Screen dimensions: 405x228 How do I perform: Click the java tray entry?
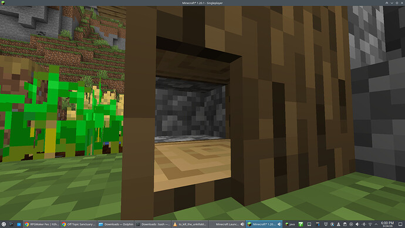pos(290,224)
